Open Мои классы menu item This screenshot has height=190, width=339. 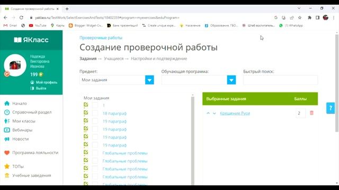(x=24, y=121)
